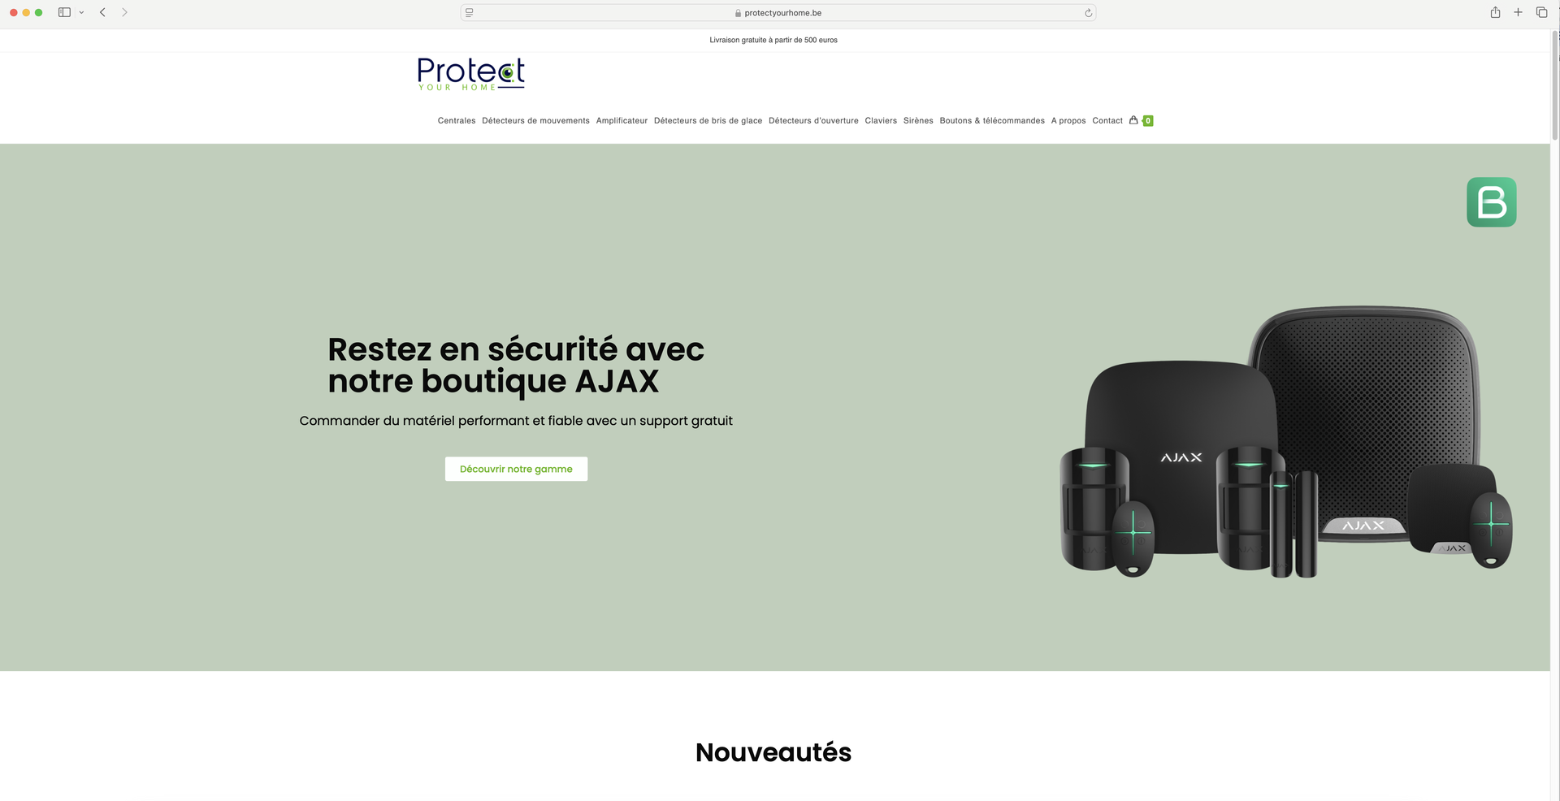Click the Découvrir notre gamme button

click(516, 469)
